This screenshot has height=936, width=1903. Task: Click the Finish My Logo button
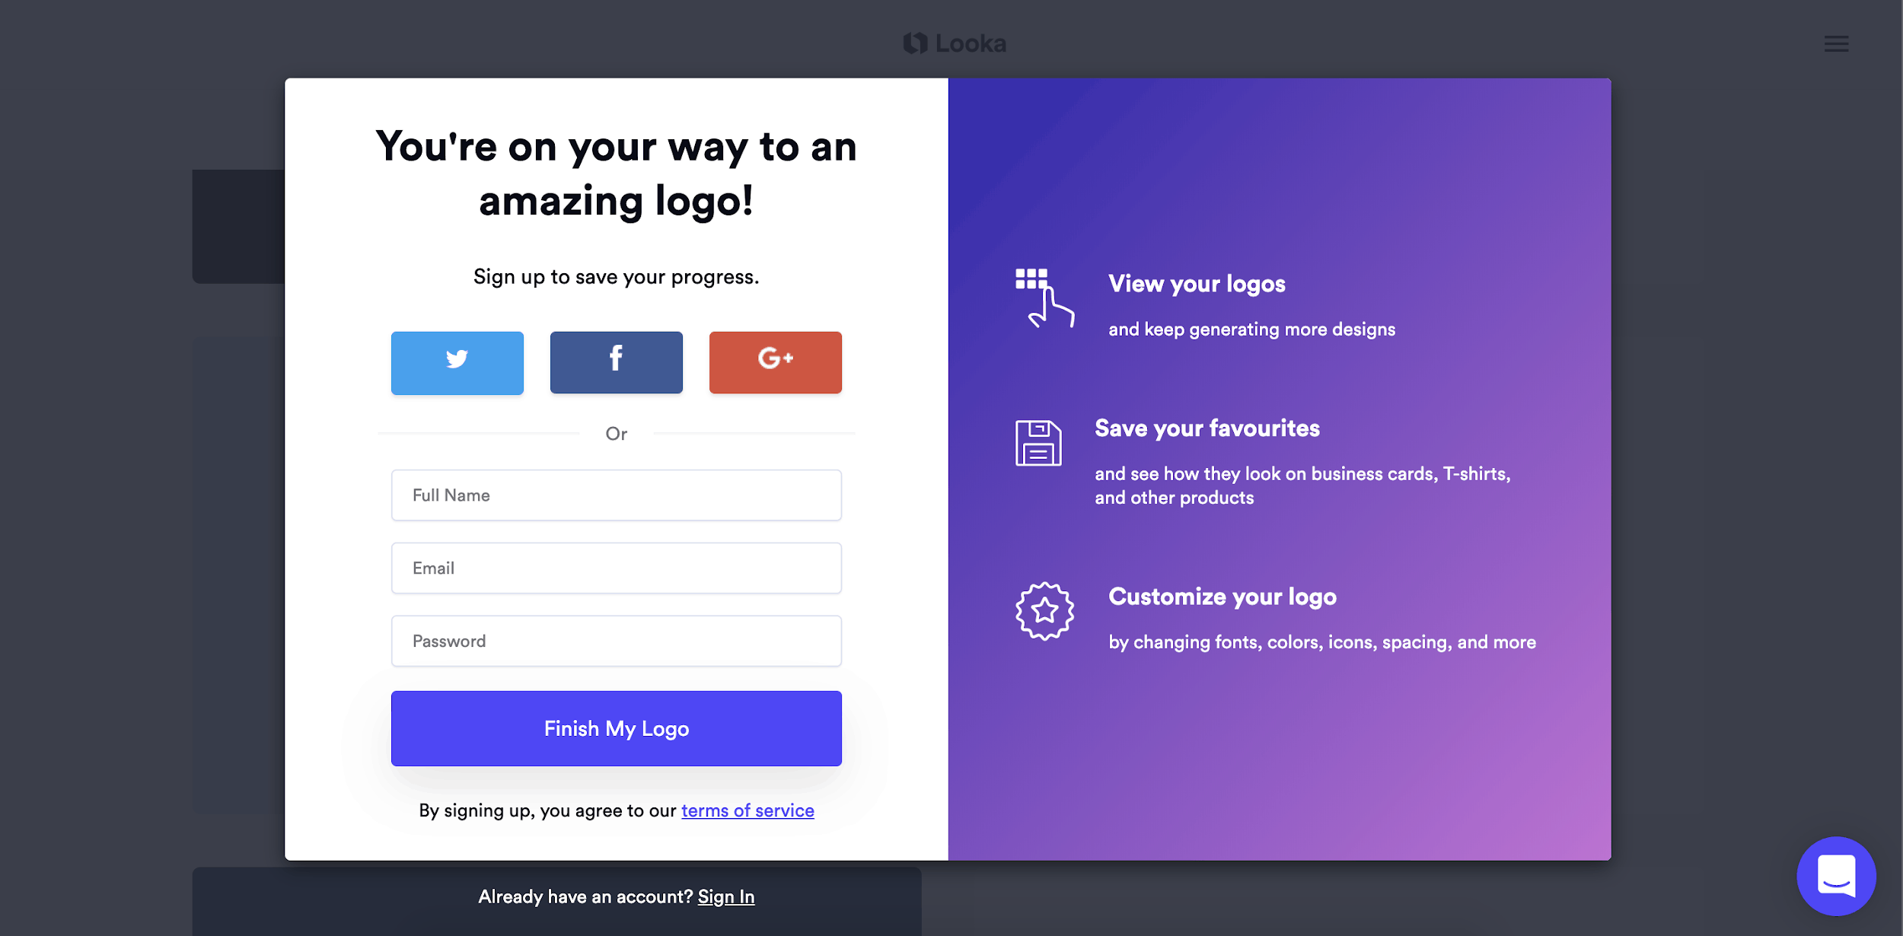tap(617, 728)
